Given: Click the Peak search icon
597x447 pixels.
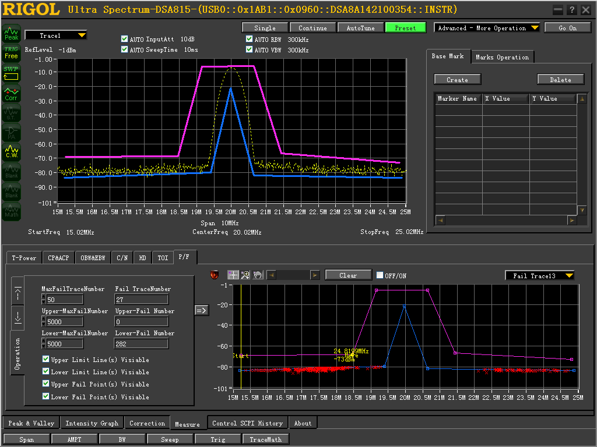Looking at the screenshot, I should pos(12,33).
